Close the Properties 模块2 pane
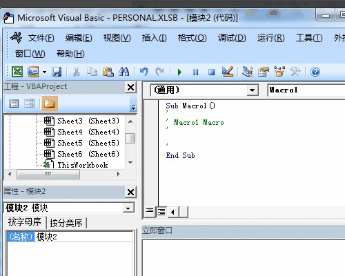Image resolution: width=345 pixels, height=276 pixels. pos(130,192)
